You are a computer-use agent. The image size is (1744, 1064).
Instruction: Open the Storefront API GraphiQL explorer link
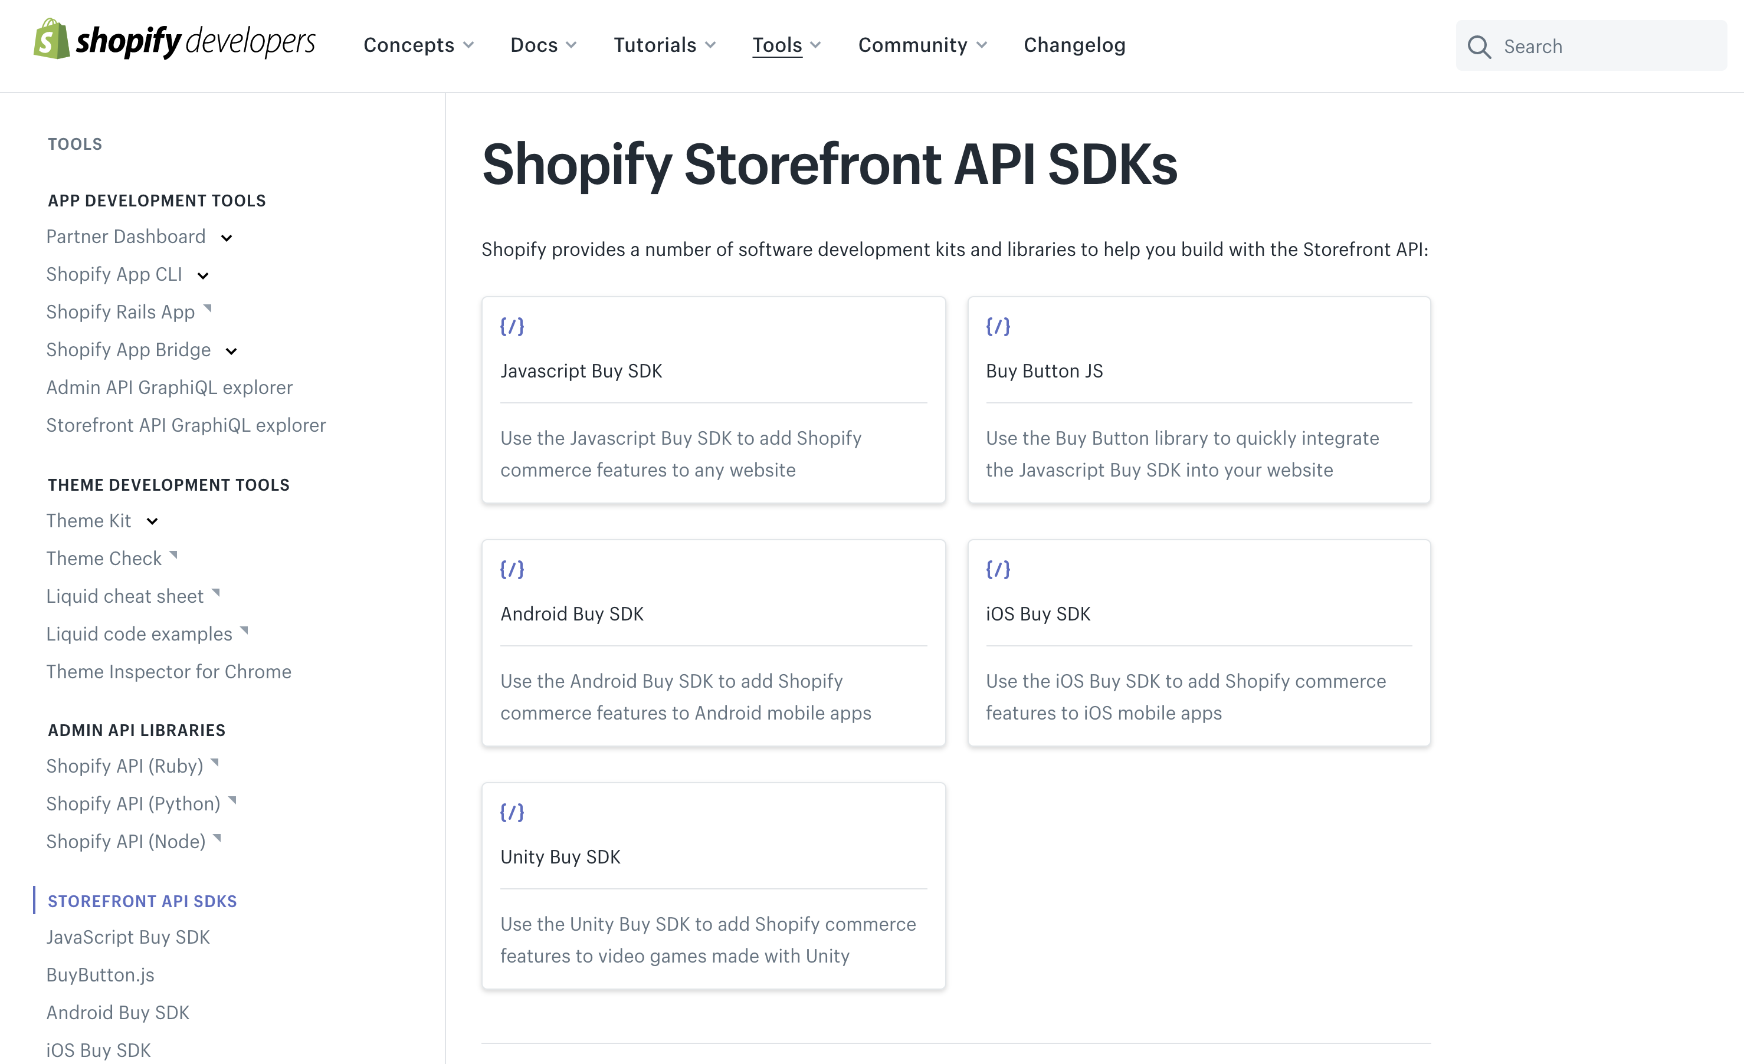pyautogui.click(x=186, y=425)
